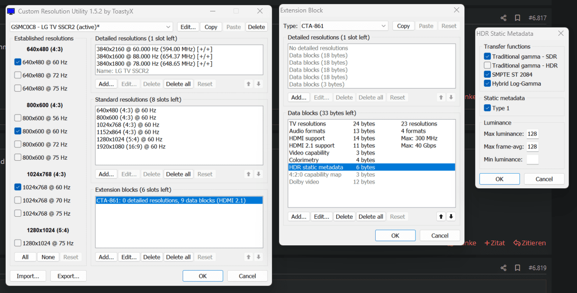Click the +Zitat forum link
This screenshot has height=293, width=577.
[x=494, y=243]
